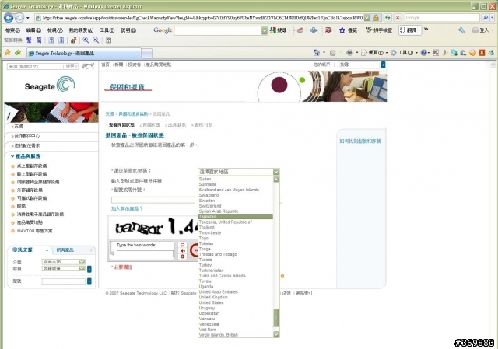This screenshot has width=498, height=349.
Task: Select Viet Nam in the country list
Action: point(235,330)
